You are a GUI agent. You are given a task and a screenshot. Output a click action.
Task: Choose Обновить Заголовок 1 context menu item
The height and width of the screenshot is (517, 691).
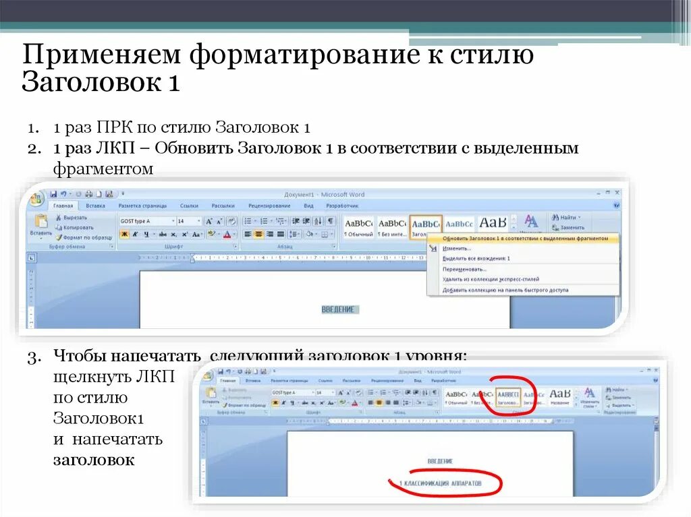[524, 238]
